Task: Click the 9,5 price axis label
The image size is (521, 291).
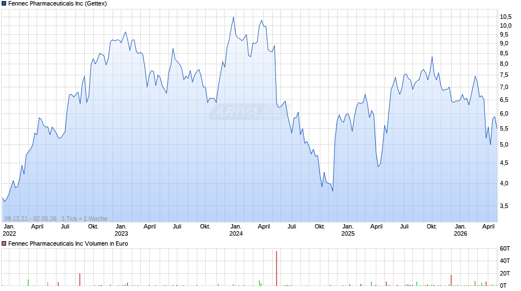Action: (x=504, y=34)
